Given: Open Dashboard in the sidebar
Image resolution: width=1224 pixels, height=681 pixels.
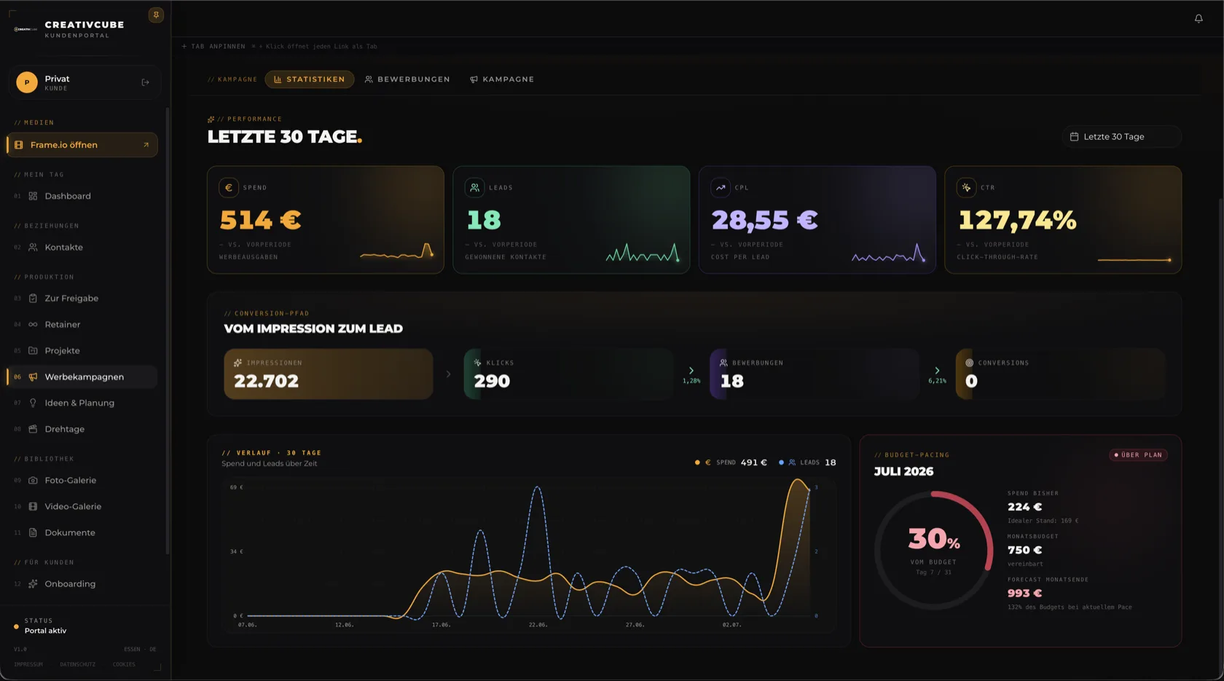Looking at the screenshot, I should [82, 196].
